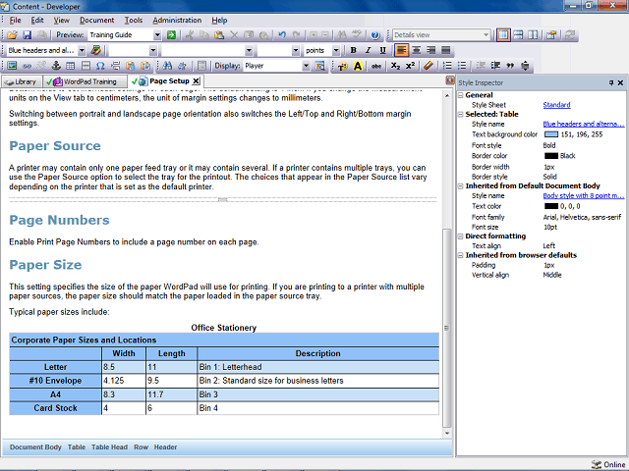Click the Text background color swatch

pos(551,134)
